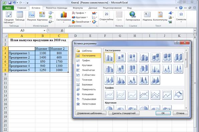199x132 pixels.
Task: Open the scatter chart dropdown in Диаграммы group
Action: tap(94, 17)
